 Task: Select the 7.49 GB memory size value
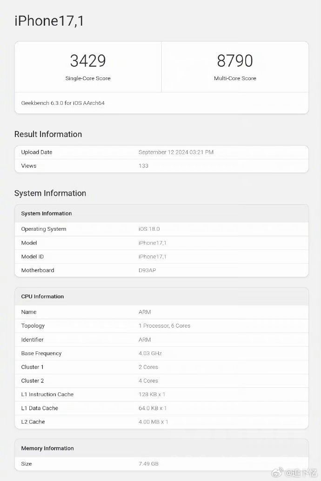click(148, 464)
